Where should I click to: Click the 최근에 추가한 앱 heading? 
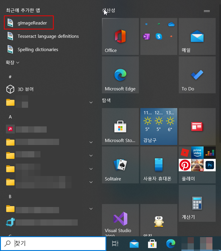[x=23, y=10]
